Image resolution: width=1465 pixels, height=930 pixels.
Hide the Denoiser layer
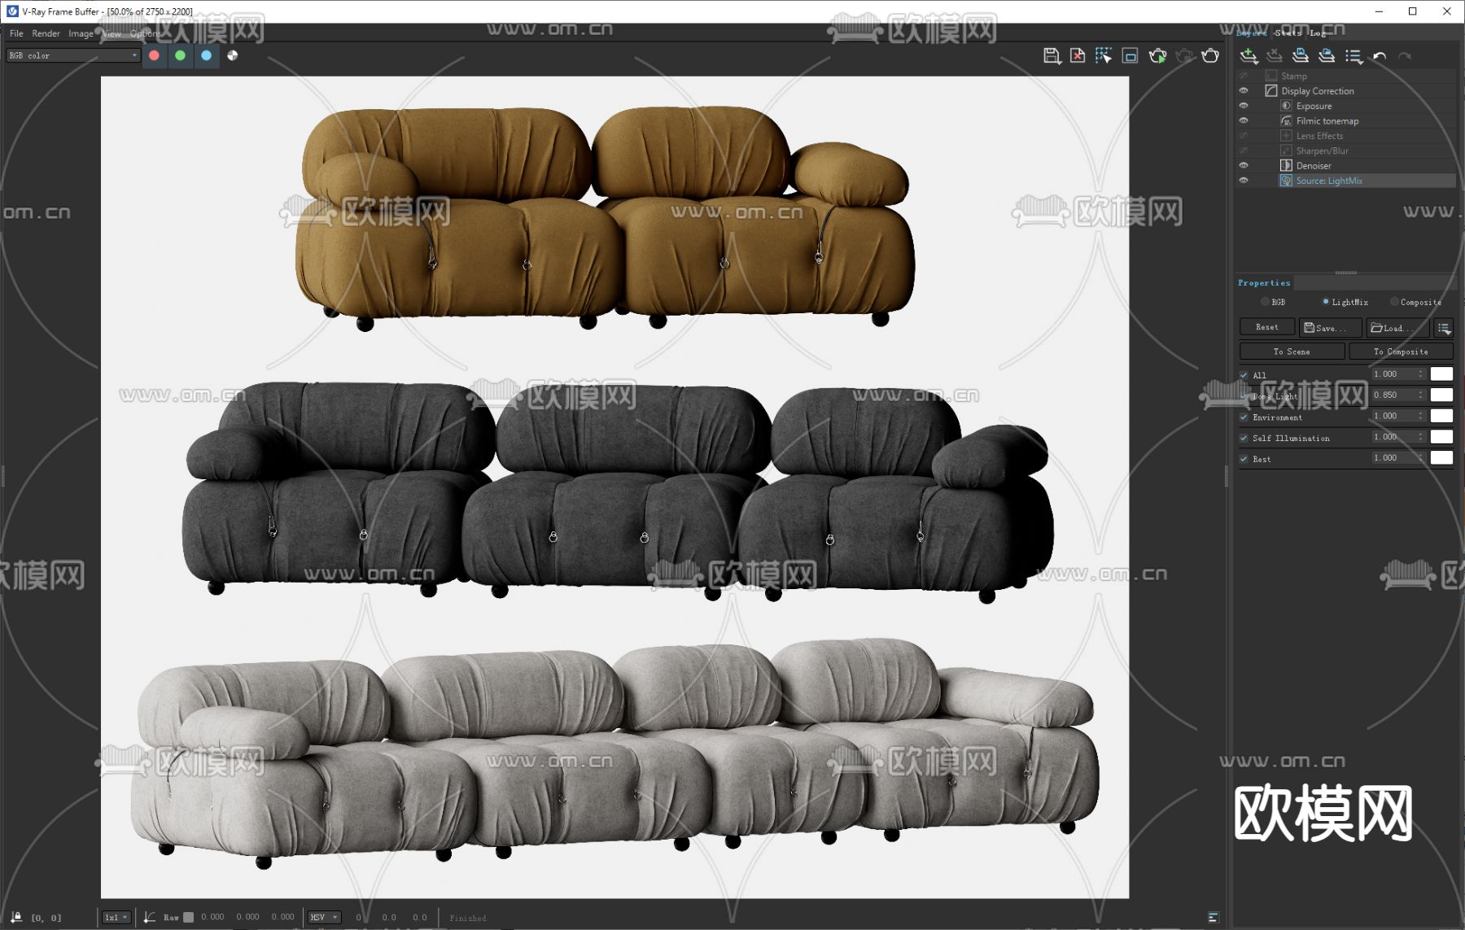tap(1244, 166)
